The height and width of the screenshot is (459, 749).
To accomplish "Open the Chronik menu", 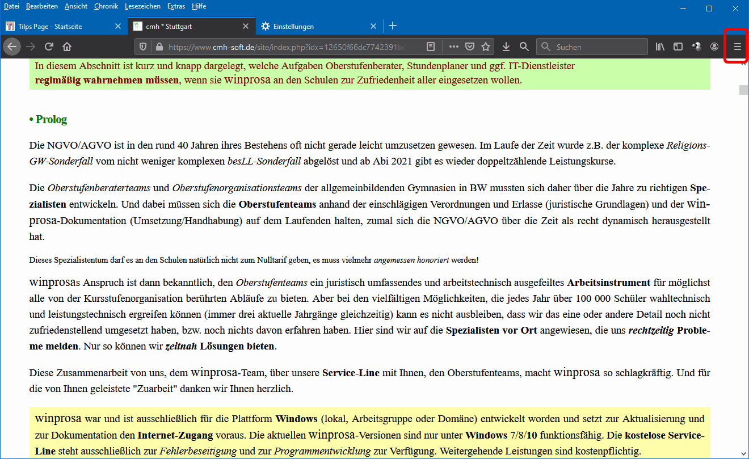I will coord(106,6).
